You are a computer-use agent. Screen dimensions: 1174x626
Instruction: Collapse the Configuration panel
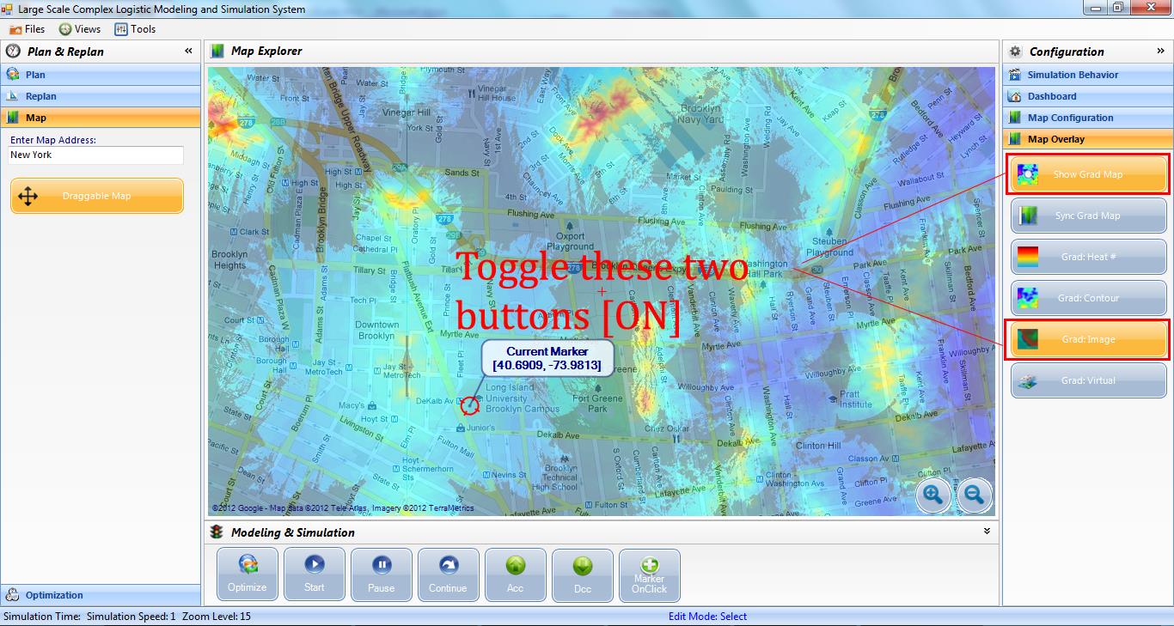click(1160, 52)
